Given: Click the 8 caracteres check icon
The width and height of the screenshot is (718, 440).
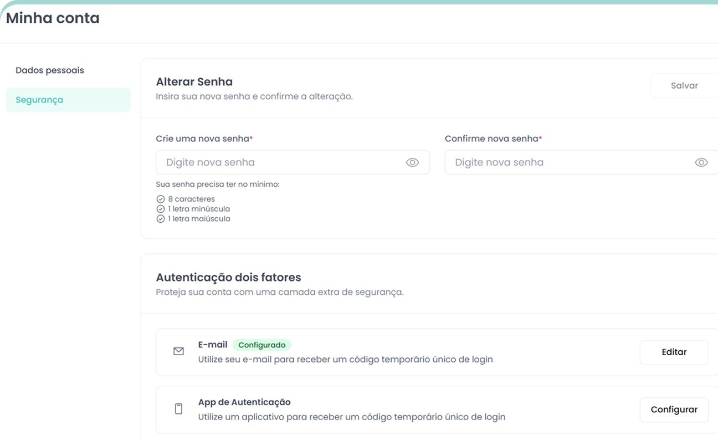Looking at the screenshot, I should [161, 199].
